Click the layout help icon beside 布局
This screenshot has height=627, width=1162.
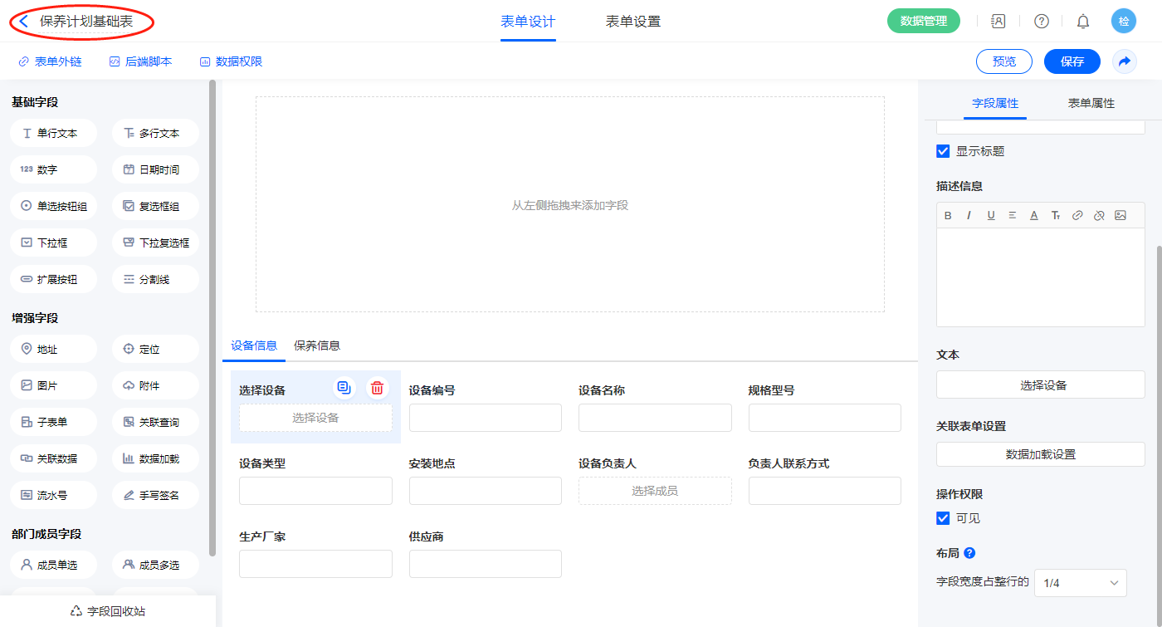(x=969, y=553)
